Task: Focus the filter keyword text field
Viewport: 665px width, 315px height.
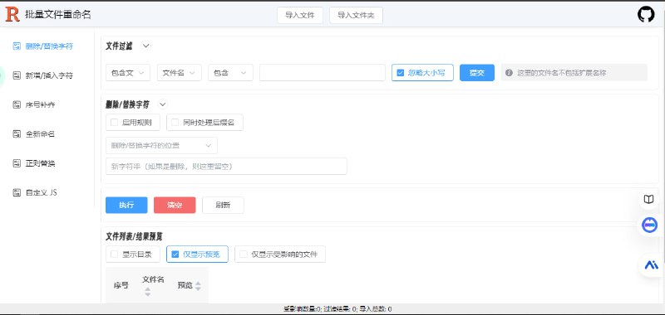Action: (x=323, y=73)
